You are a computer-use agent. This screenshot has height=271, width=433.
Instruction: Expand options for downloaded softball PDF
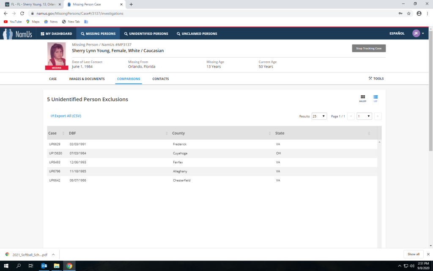pyautogui.click(x=53, y=254)
